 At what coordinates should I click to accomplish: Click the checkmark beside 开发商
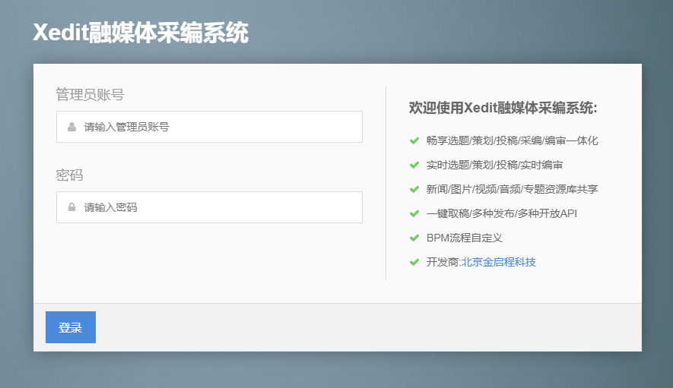[x=414, y=262]
